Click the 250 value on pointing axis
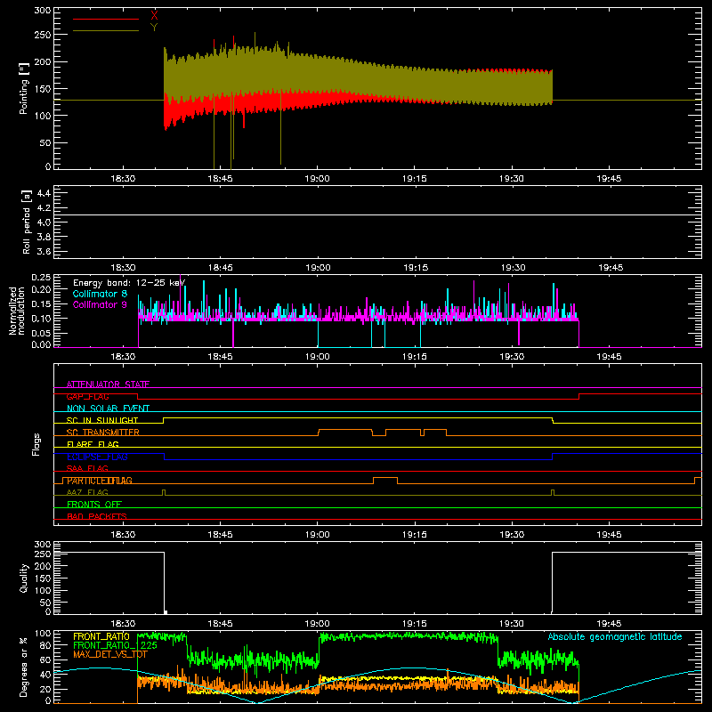This screenshot has height=712, width=712. (x=43, y=35)
